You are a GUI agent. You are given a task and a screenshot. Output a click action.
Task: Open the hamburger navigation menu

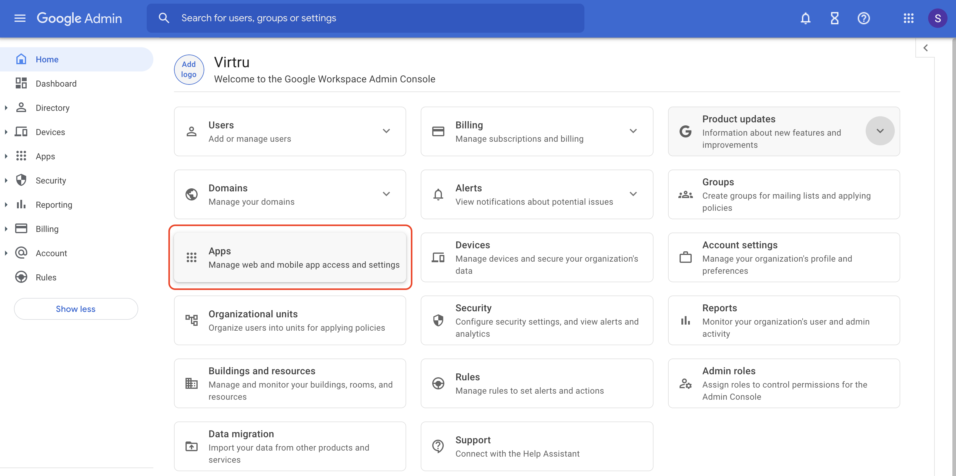click(20, 18)
